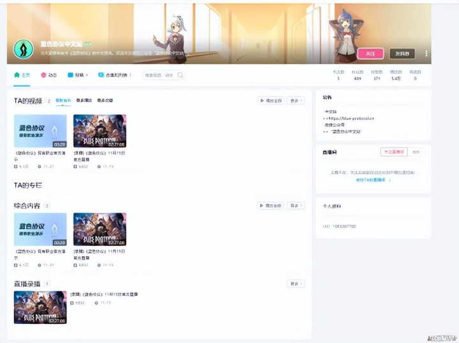459x343 pixels.
Task: Open the following count showing 5
Action: (339, 79)
